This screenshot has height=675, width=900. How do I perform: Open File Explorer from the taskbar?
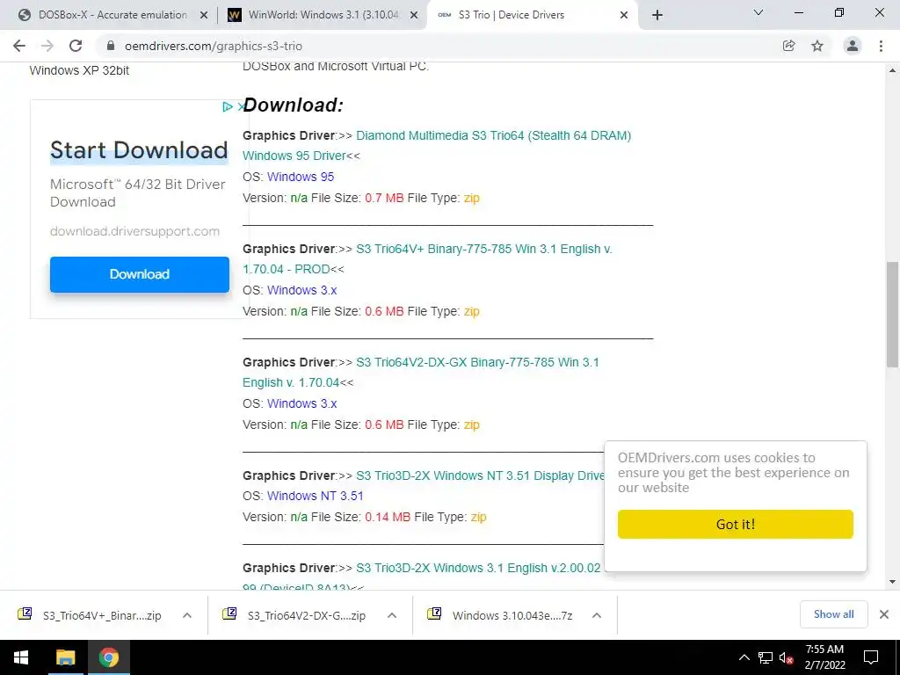[65, 657]
